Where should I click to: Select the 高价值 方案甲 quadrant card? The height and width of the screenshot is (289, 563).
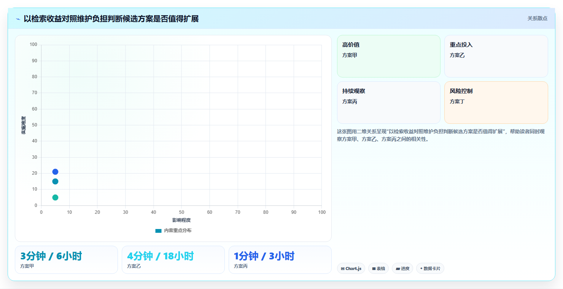(388, 56)
